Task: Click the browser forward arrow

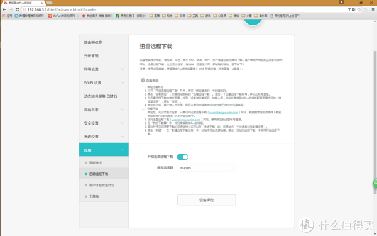Action: tap(11, 9)
